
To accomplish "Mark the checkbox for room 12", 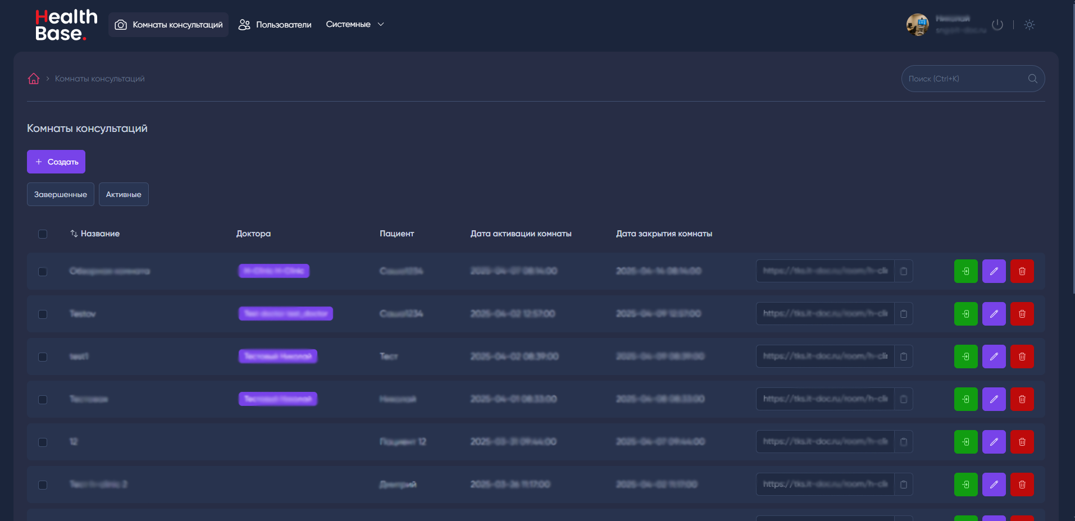I will pyautogui.click(x=43, y=442).
